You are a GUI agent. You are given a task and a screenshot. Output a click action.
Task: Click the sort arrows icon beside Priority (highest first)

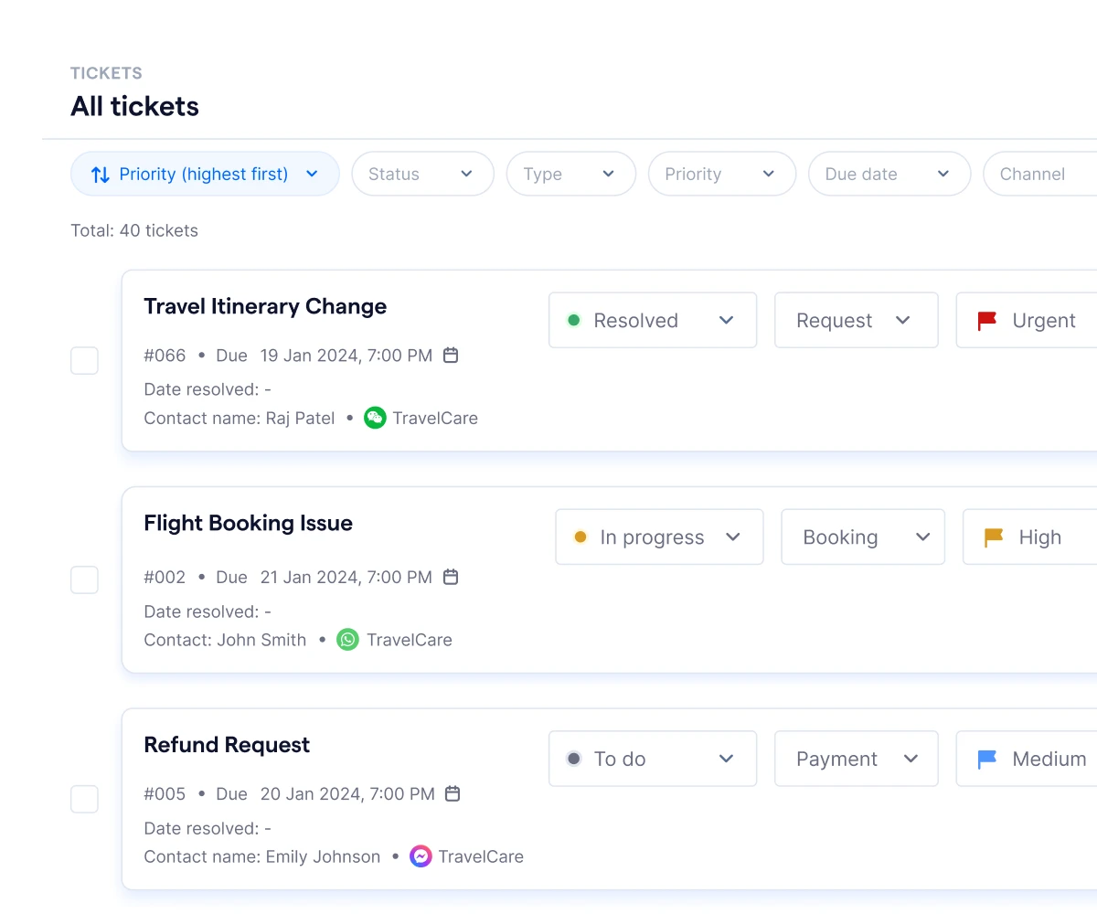click(100, 175)
